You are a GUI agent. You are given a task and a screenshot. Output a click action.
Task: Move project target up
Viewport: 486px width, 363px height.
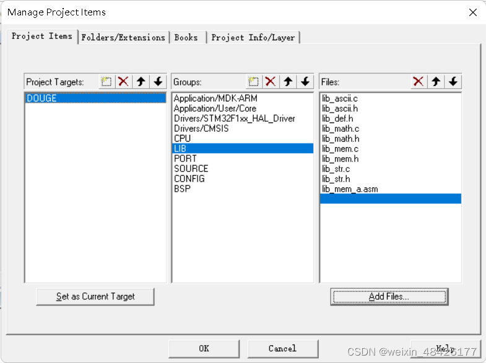[141, 82]
